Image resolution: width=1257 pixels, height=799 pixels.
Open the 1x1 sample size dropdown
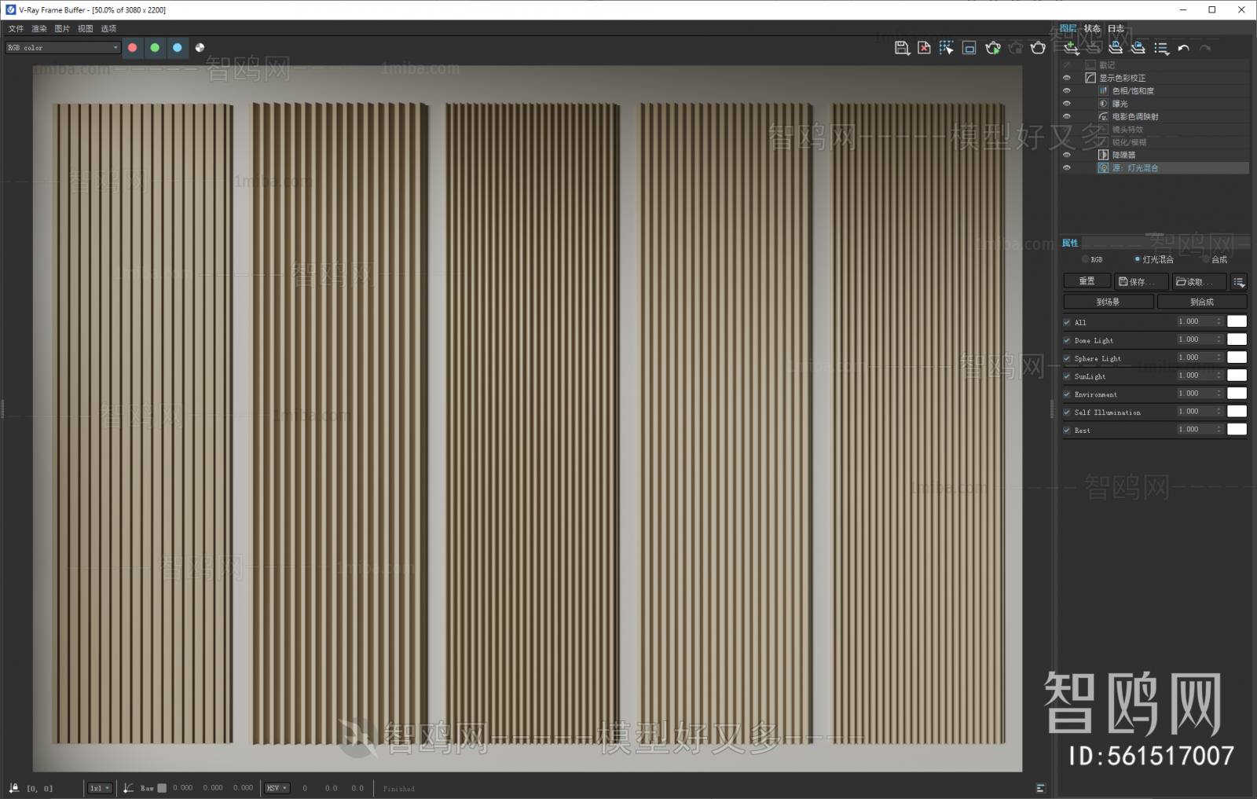point(100,788)
